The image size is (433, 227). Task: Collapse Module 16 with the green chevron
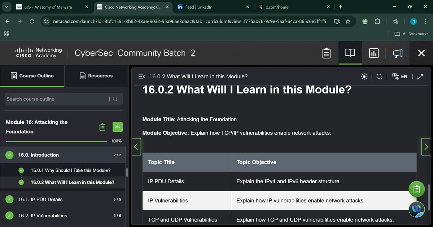pos(117,127)
